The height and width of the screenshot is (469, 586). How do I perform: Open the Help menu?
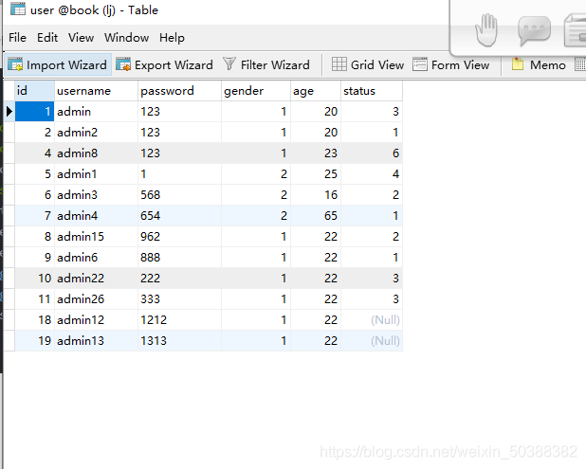click(x=172, y=38)
